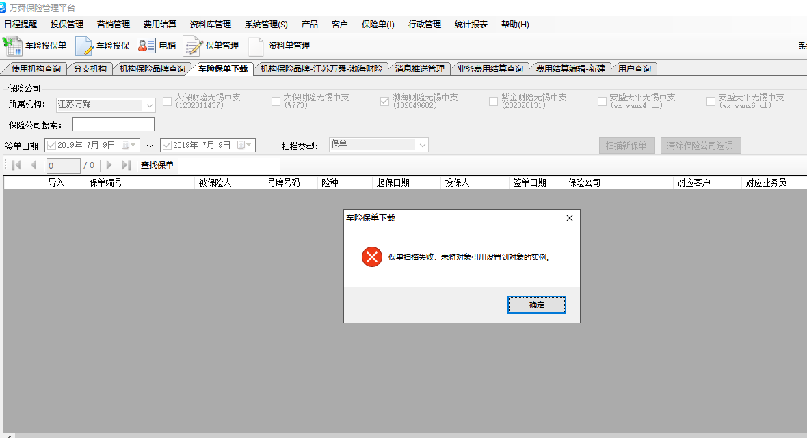Click the 保单管理 notepad icon
Screen dimensions: 807x438
[193, 46]
